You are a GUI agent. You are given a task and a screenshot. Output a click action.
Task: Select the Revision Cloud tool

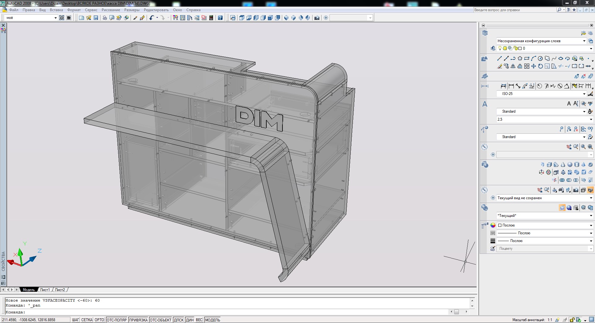point(547,58)
